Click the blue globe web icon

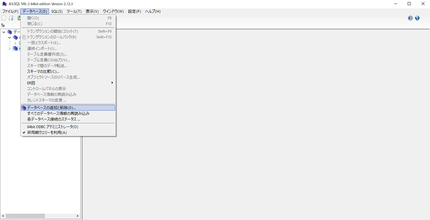pyautogui.click(x=417, y=18)
